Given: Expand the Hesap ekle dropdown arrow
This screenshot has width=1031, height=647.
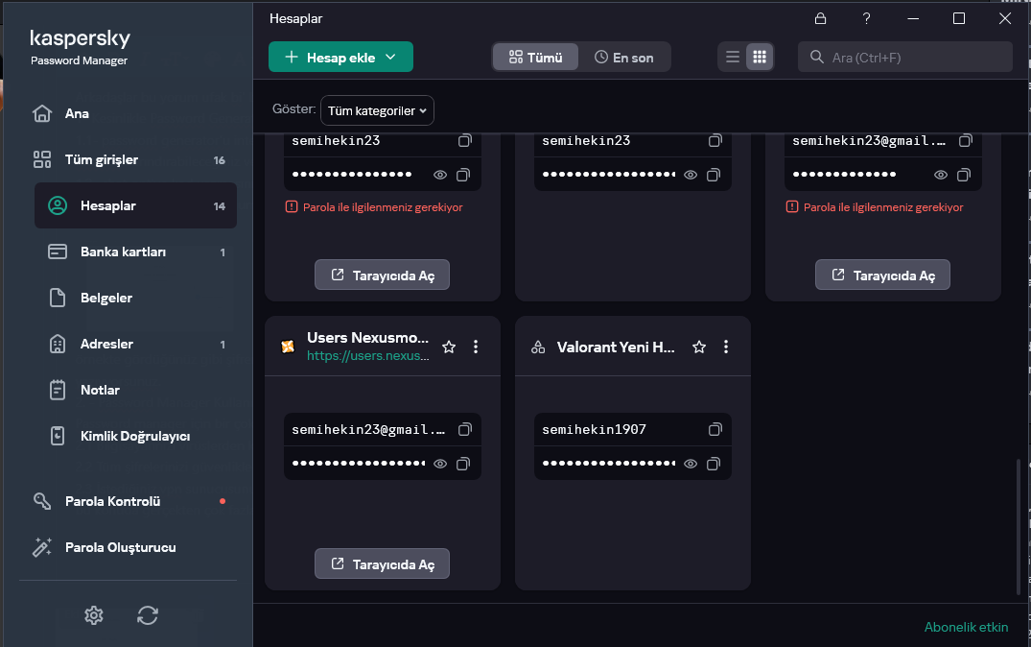Looking at the screenshot, I should [x=390, y=58].
